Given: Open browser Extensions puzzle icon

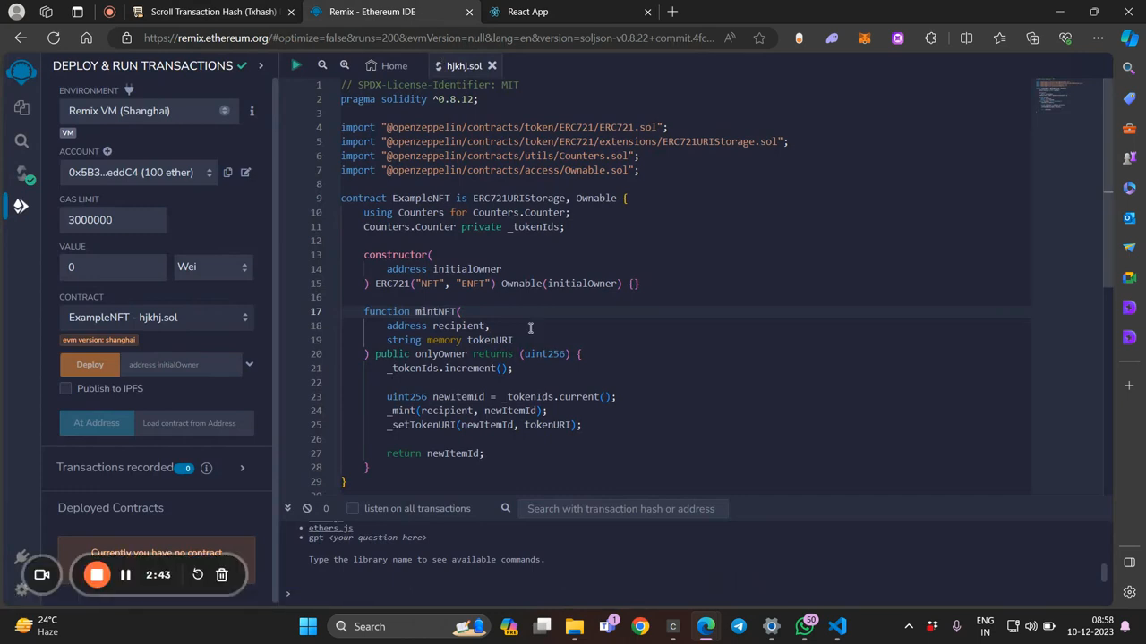Looking at the screenshot, I should 931,38.
